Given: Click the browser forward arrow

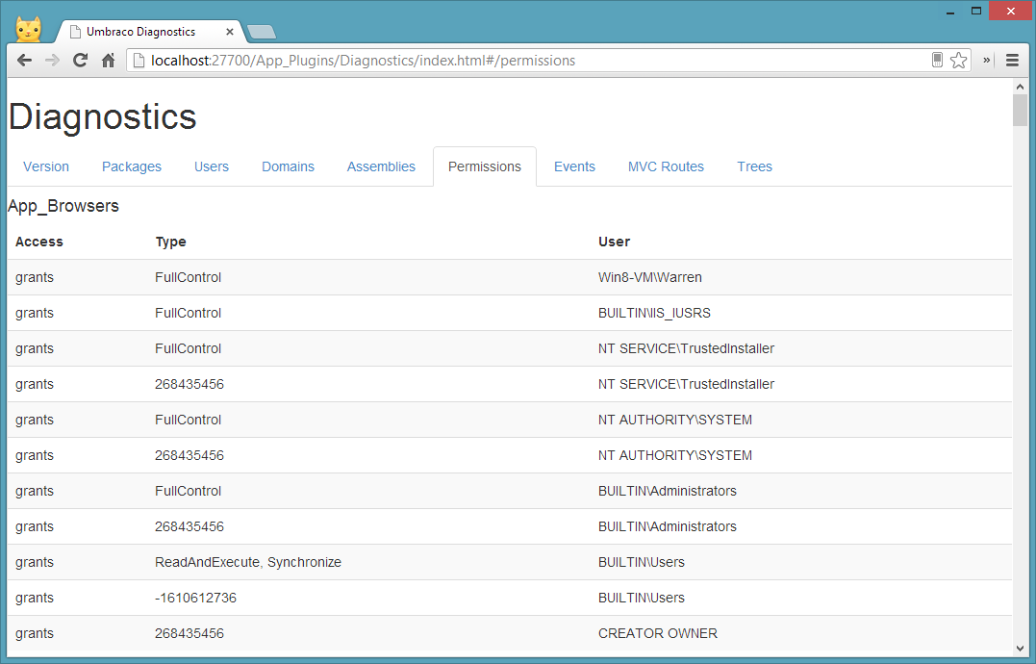Looking at the screenshot, I should (x=52, y=61).
